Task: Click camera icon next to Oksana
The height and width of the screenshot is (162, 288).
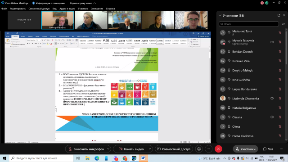Action: (272, 117)
